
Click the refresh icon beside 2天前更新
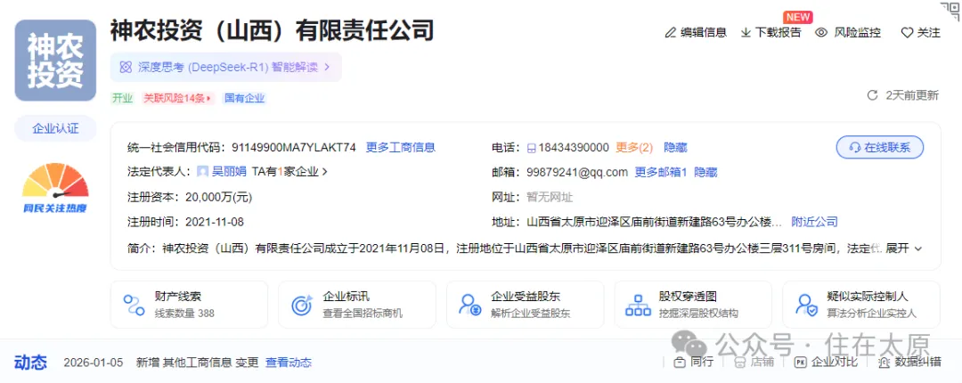tap(872, 95)
